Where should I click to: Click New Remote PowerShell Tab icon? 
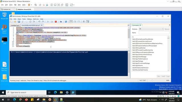point(61,22)
